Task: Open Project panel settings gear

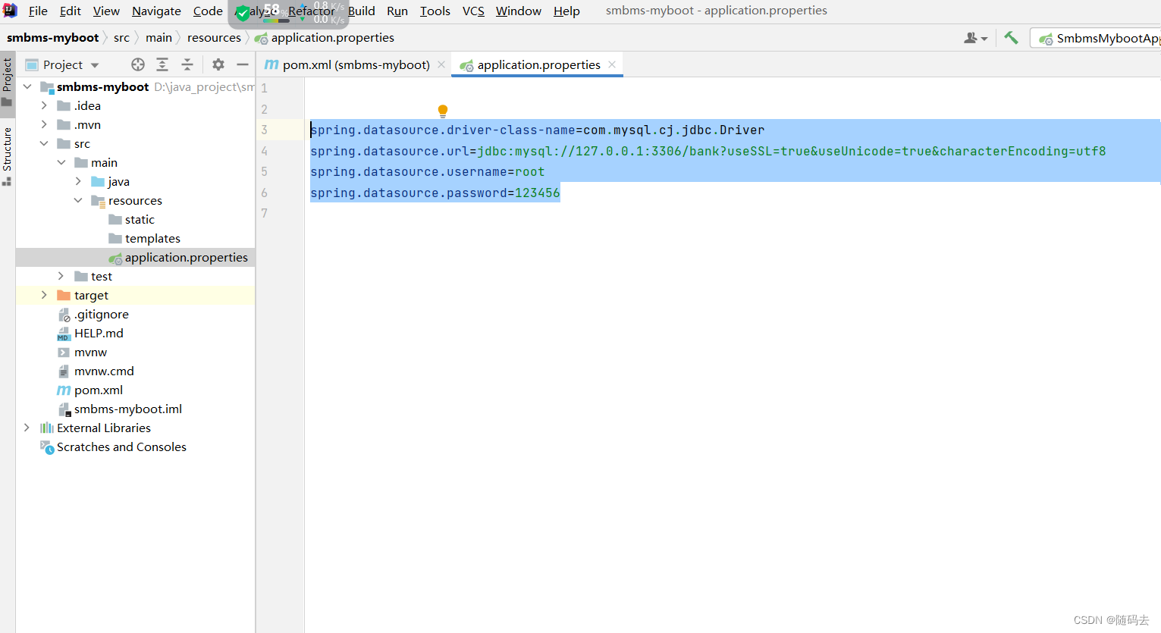Action: (218, 64)
